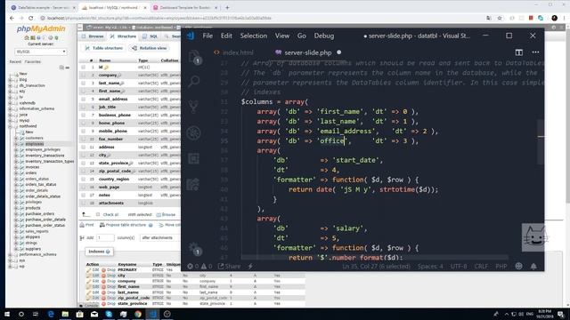Click phpMyAdmin Home icon under logo
570x320 pixels.
coord(27,37)
